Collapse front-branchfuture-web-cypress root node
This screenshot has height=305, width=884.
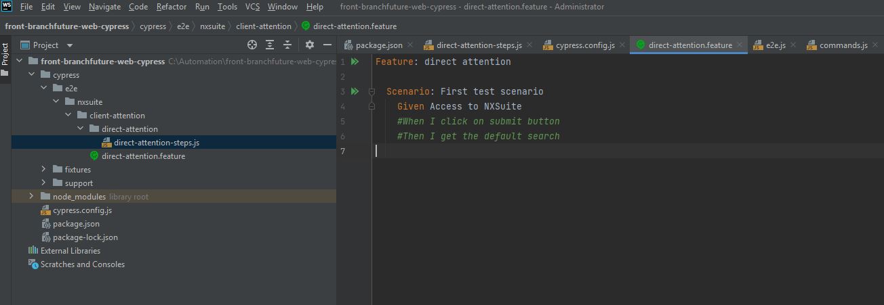pyautogui.click(x=19, y=62)
